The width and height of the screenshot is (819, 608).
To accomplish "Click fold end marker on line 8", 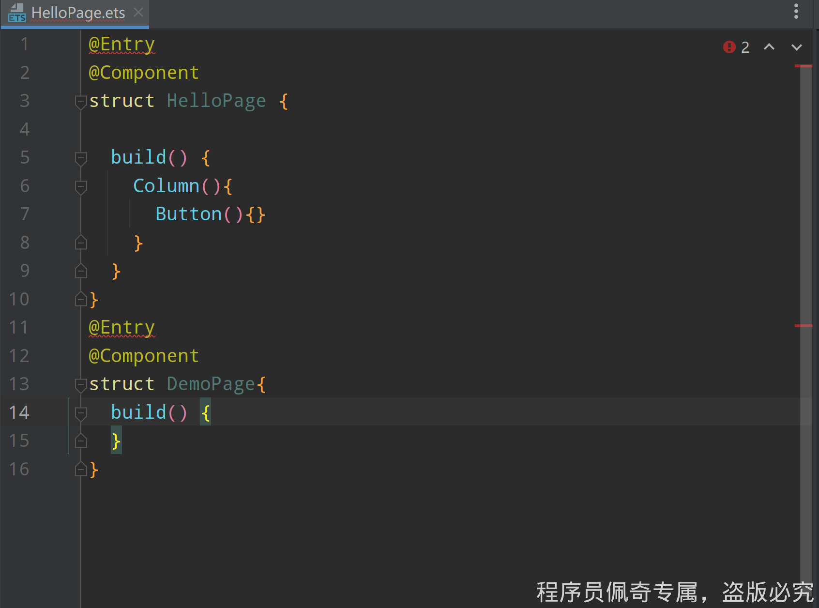I will (x=81, y=243).
